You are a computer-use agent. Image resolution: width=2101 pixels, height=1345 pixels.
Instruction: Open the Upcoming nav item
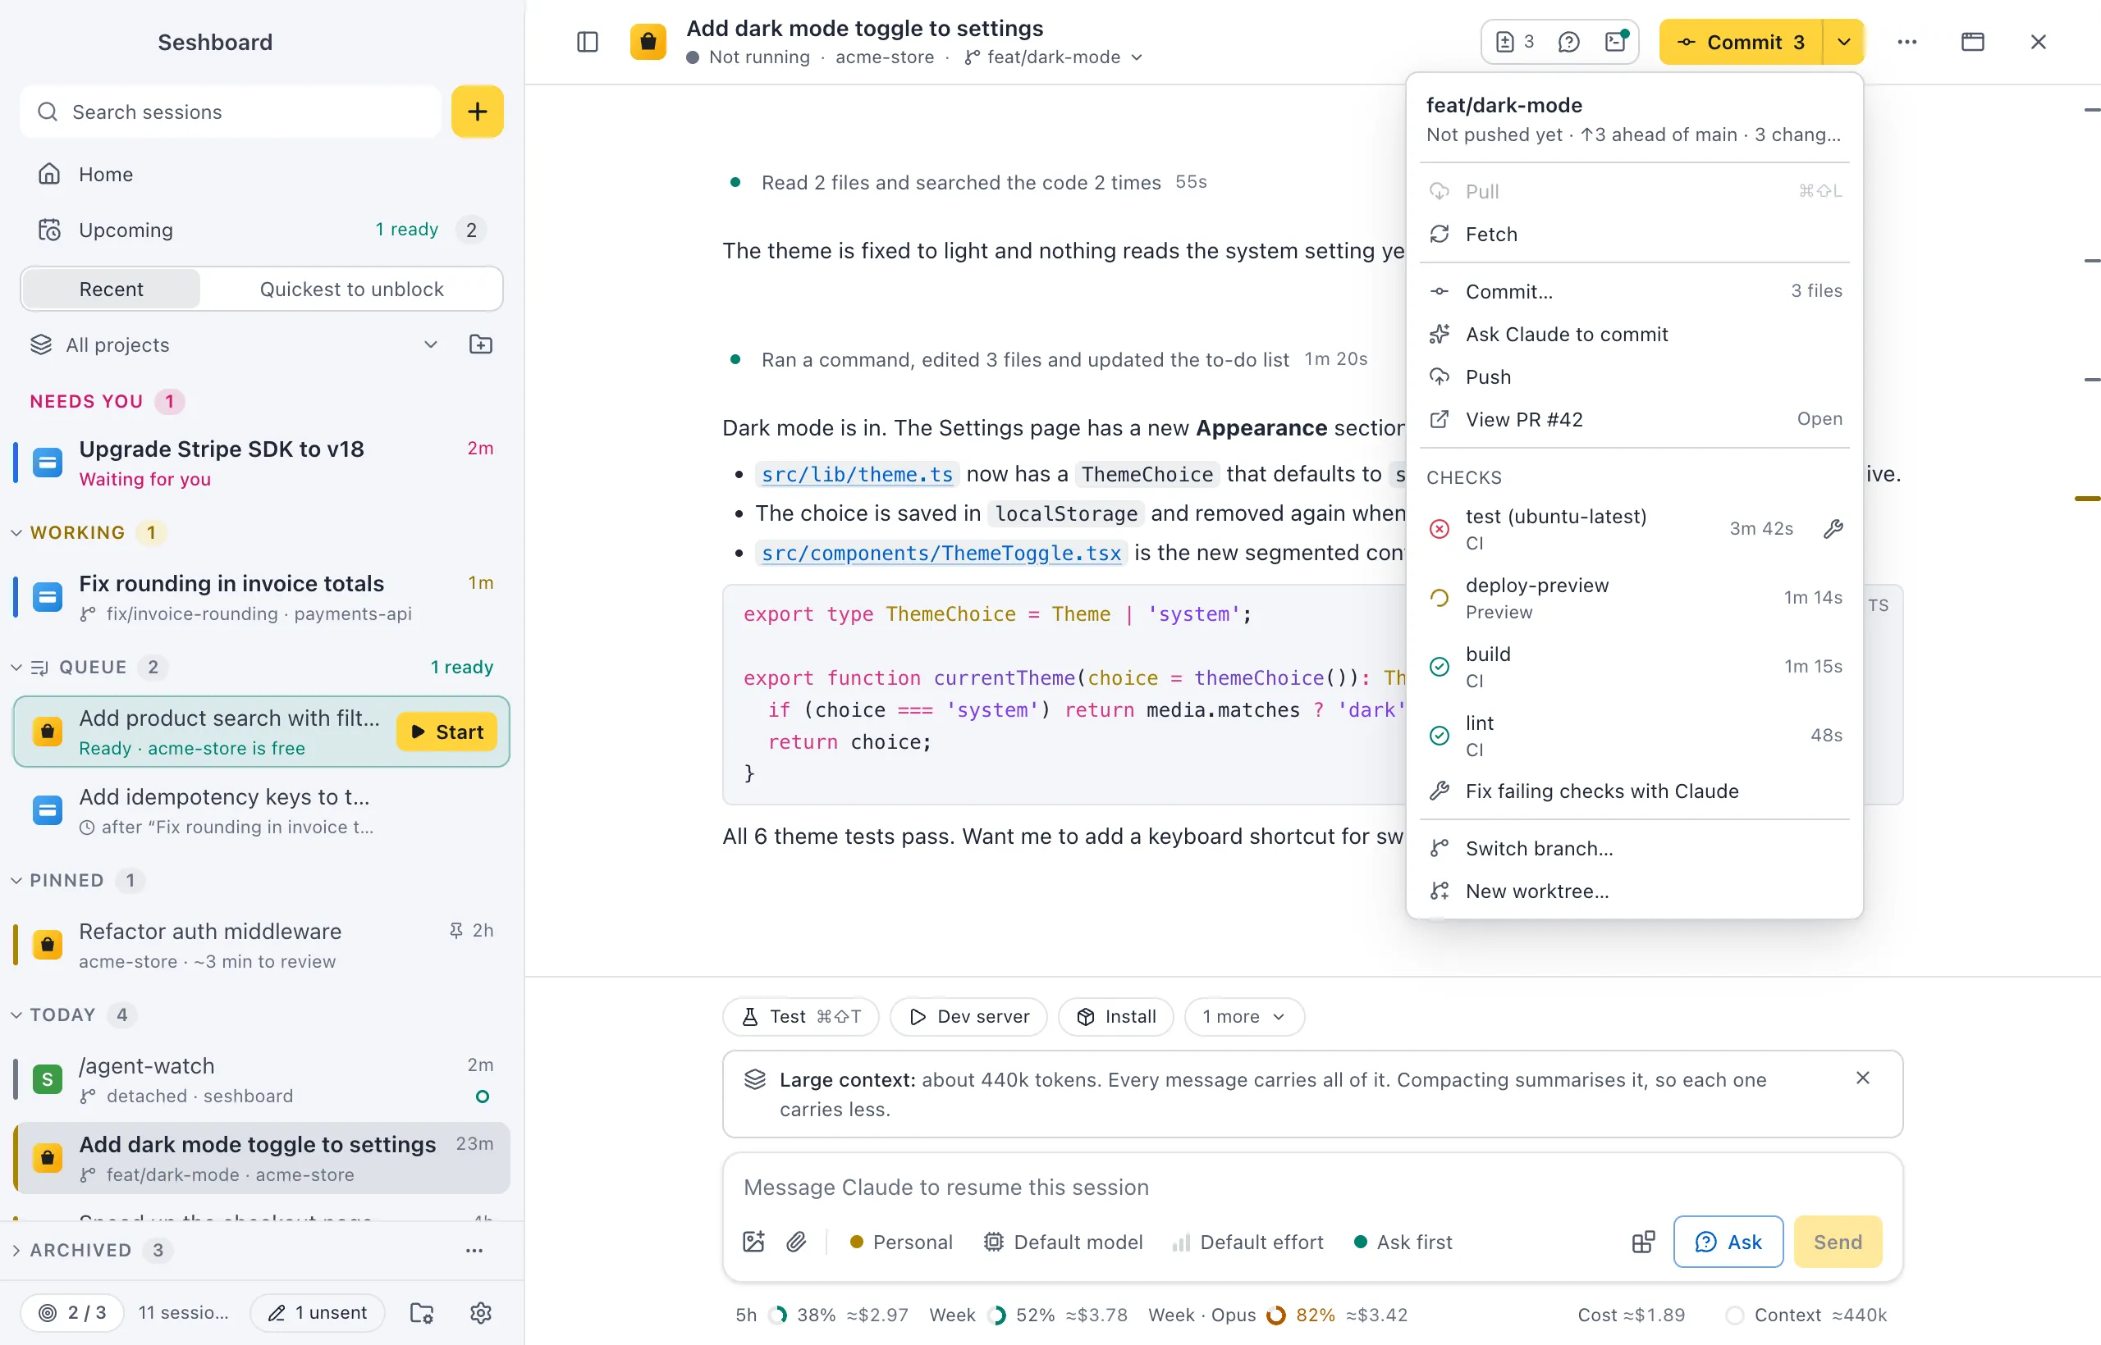coord(261,230)
